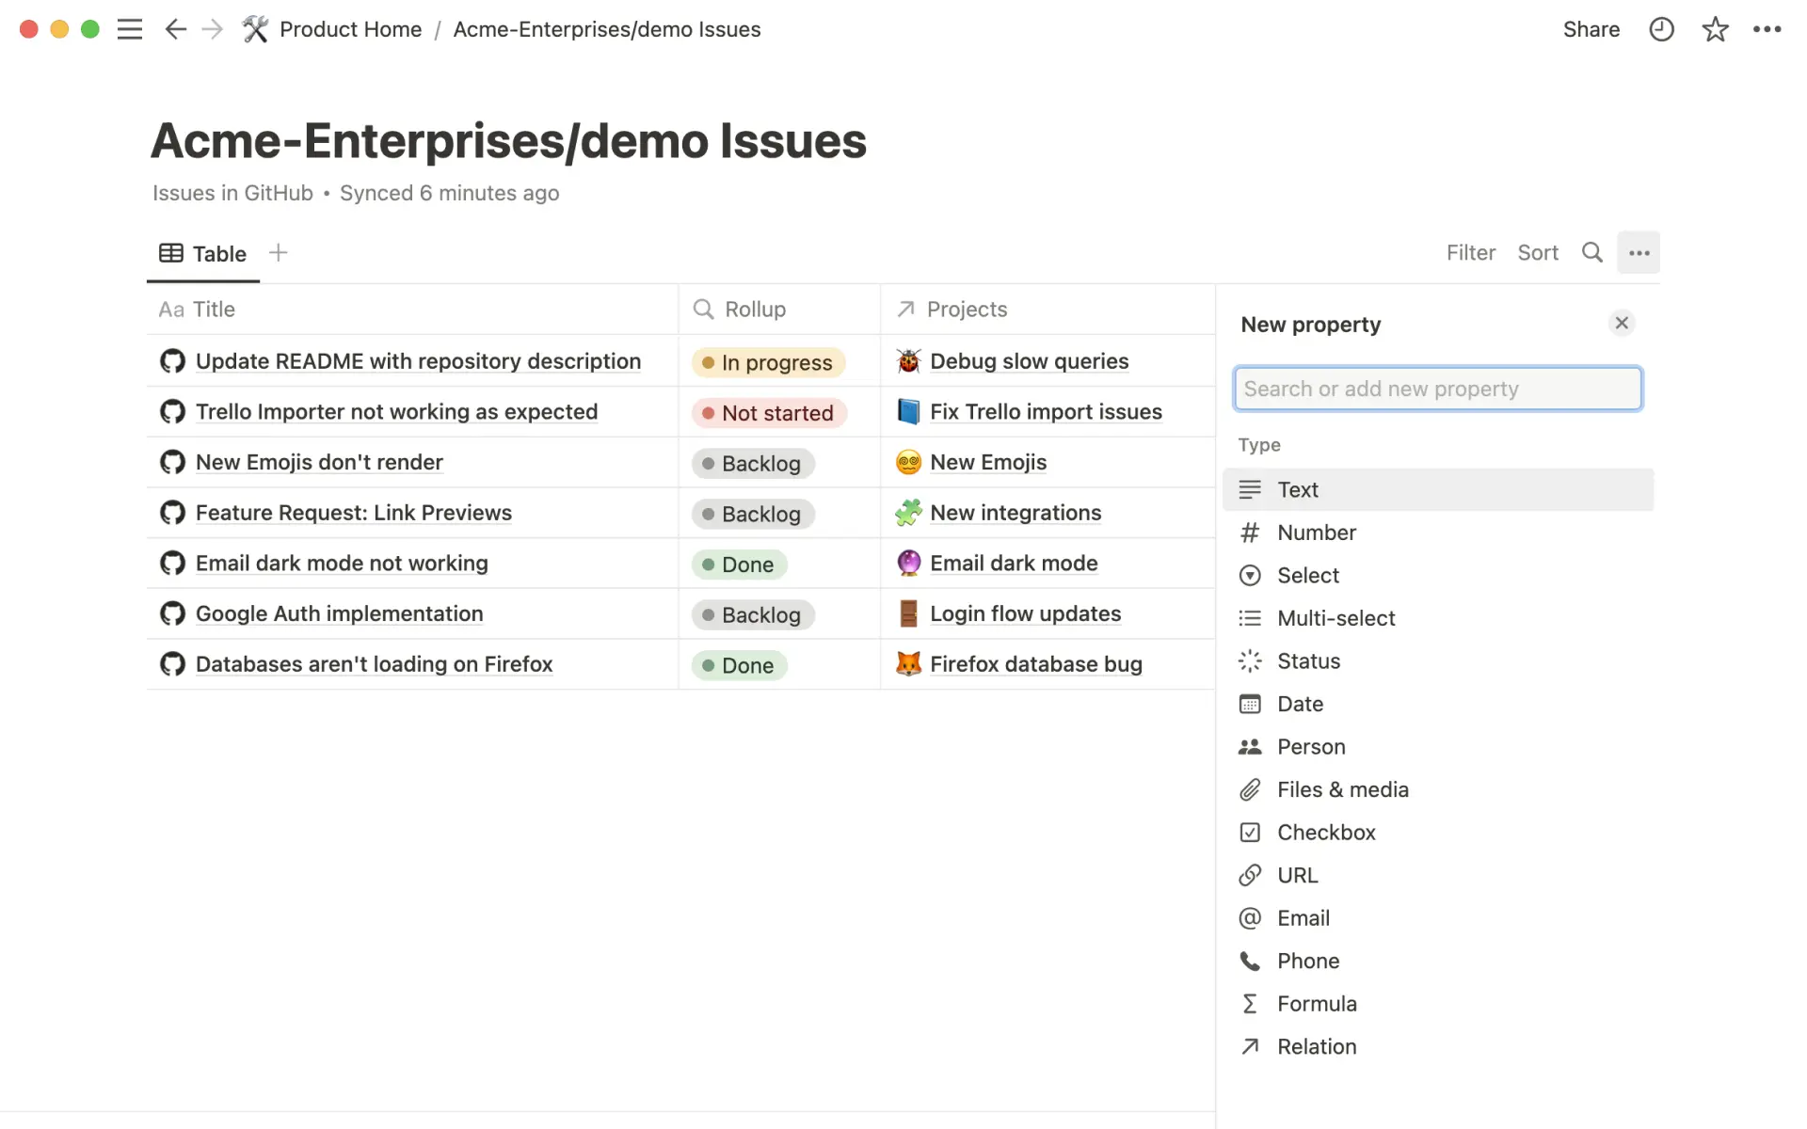Open the sidebar hamburger menu
The image size is (1807, 1129).
[130, 29]
